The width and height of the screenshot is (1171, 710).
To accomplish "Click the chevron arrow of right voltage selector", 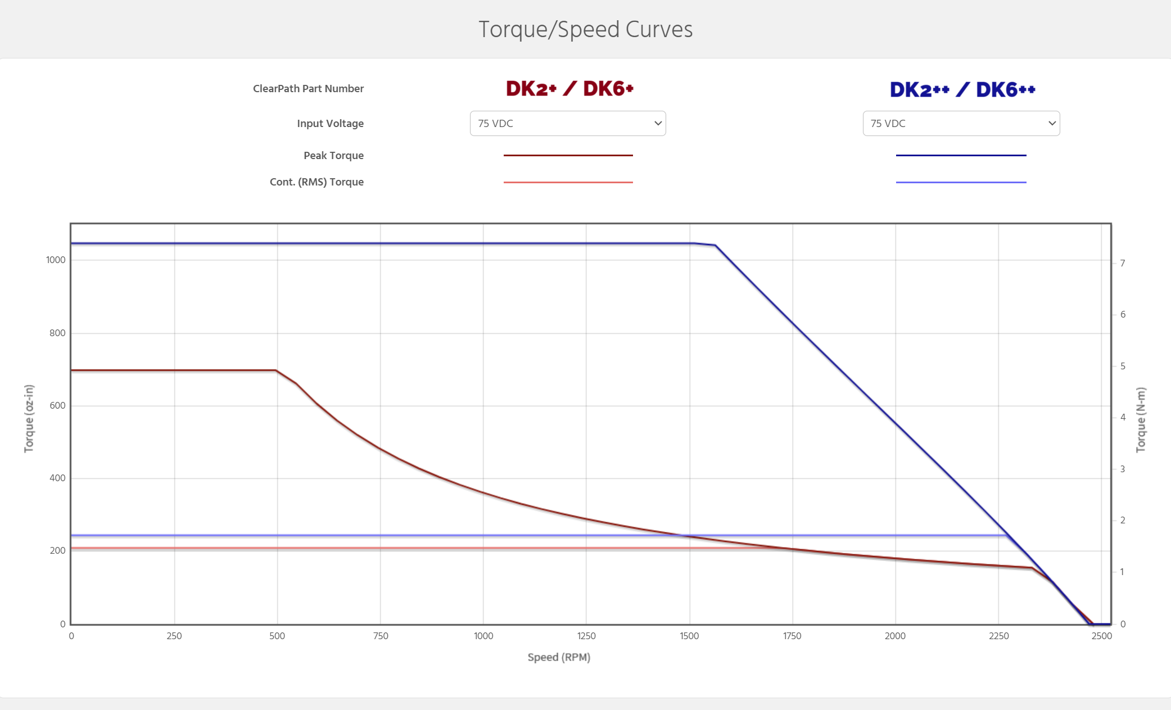I will tap(1052, 123).
